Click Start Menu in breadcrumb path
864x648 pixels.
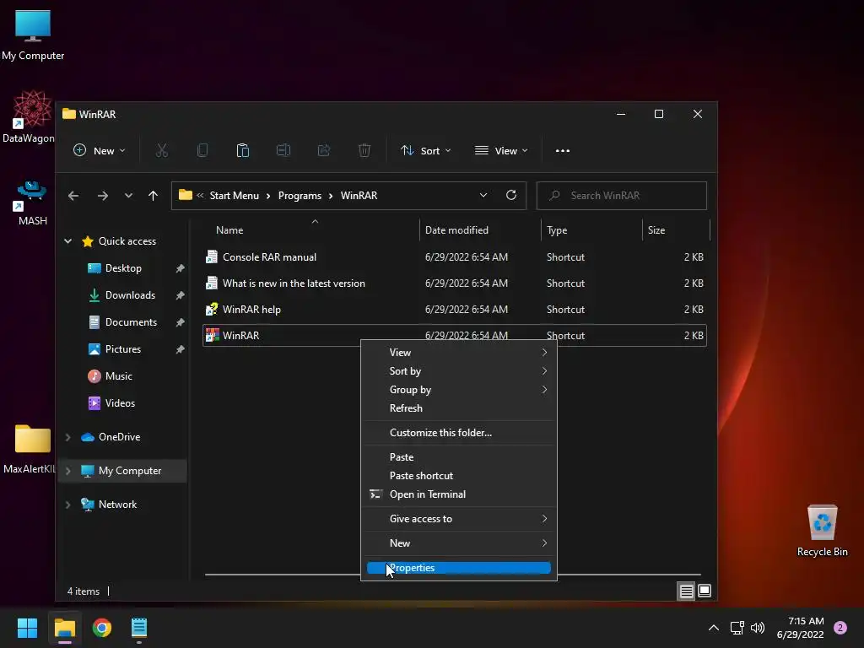pos(235,196)
